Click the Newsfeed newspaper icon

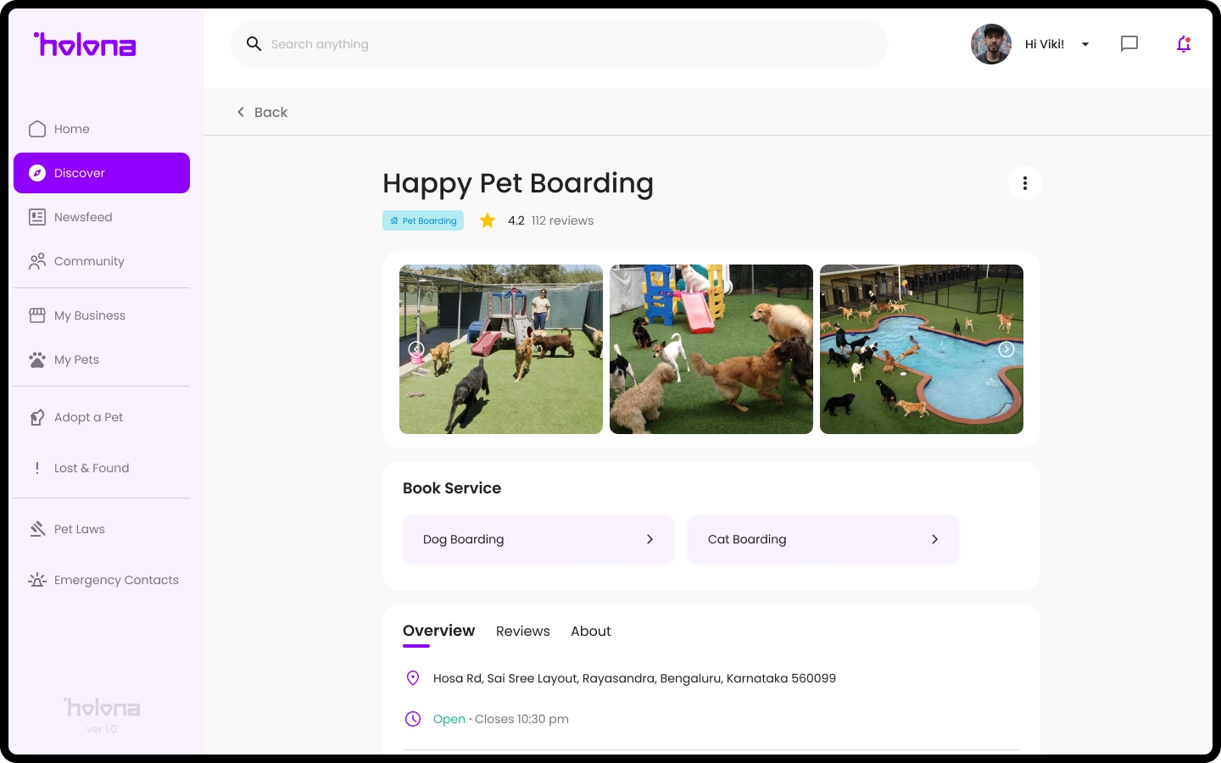[x=37, y=217]
